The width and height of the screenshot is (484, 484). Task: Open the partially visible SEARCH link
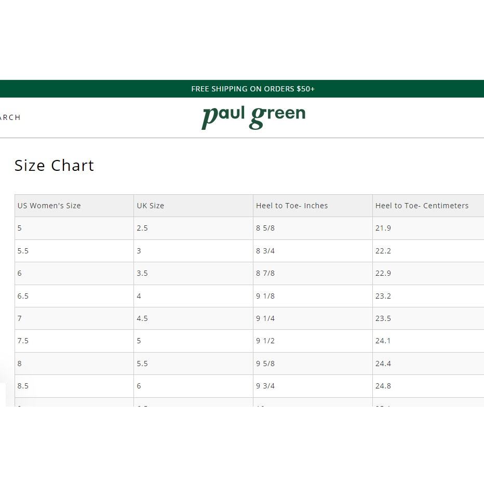click(10, 117)
